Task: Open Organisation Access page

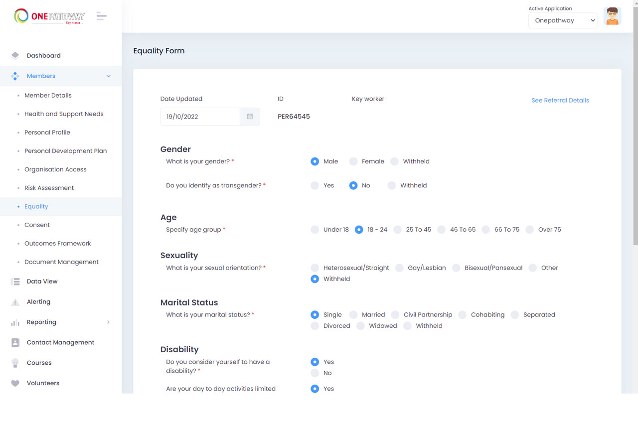Action: point(55,169)
